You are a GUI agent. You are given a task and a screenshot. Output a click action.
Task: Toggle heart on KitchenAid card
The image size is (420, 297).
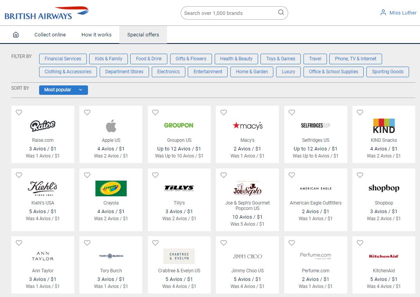pyautogui.click(x=360, y=243)
